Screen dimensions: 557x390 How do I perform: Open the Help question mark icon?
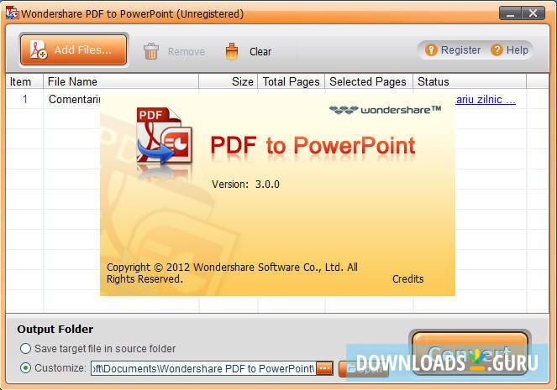(x=497, y=50)
